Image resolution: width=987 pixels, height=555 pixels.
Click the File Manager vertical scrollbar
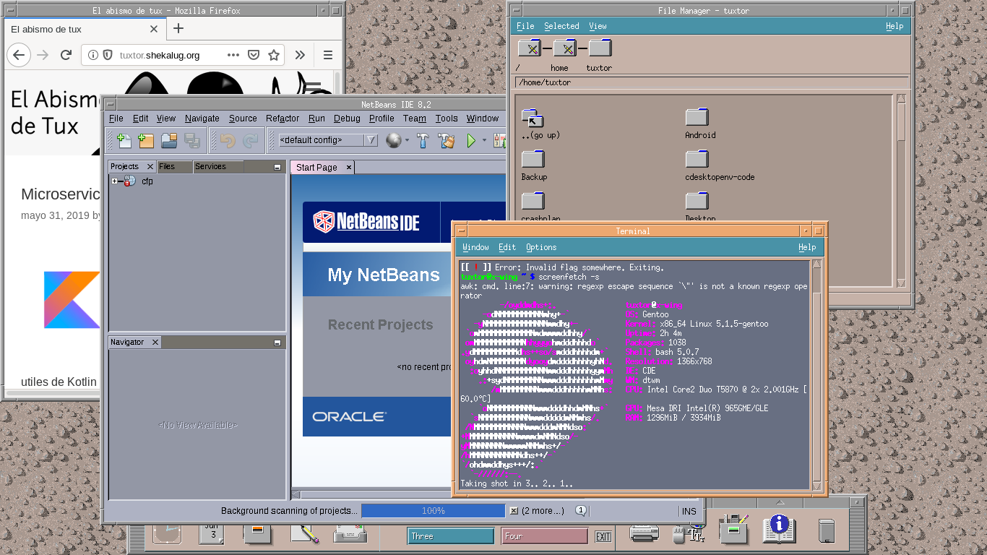coord(901,191)
